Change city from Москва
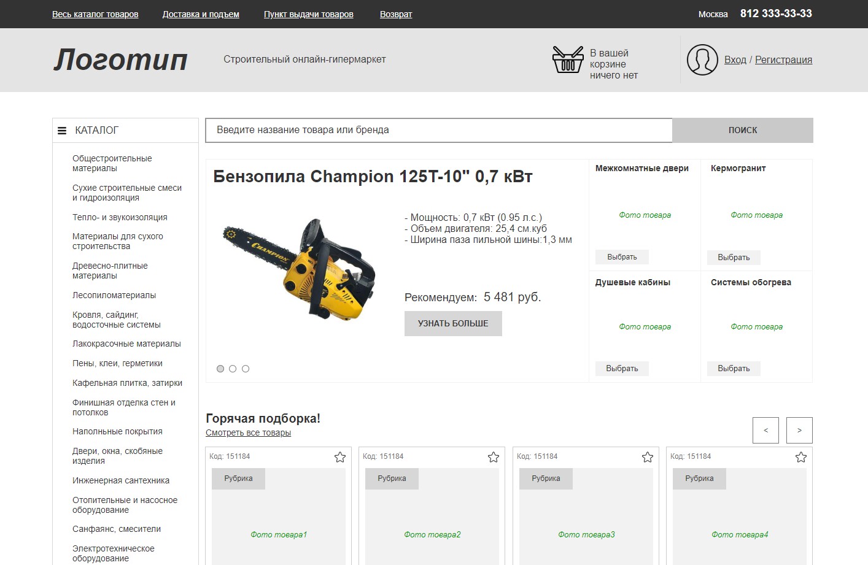This screenshot has height=565, width=868. (713, 14)
